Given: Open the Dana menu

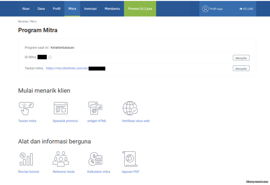Looking at the screenshot, I should point(41,9).
